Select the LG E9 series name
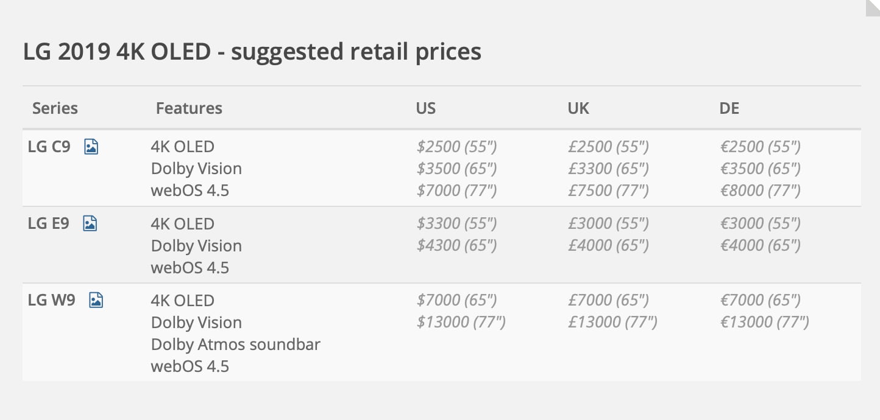 click(x=49, y=223)
